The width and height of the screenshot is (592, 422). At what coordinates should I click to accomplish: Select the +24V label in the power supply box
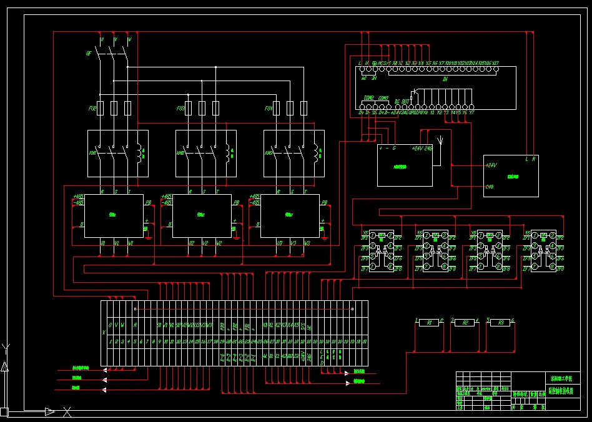pyautogui.click(x=491, y=165)
